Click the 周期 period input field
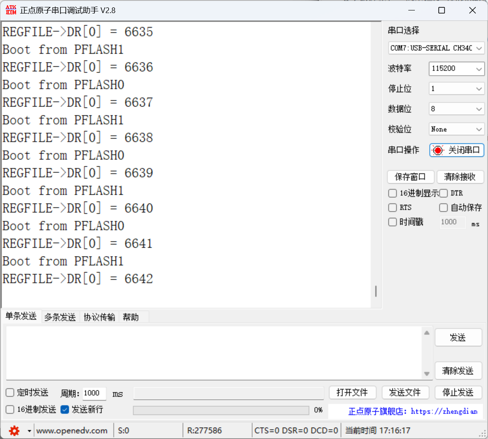This screenshot has height=439, width=488. [94, 393]
